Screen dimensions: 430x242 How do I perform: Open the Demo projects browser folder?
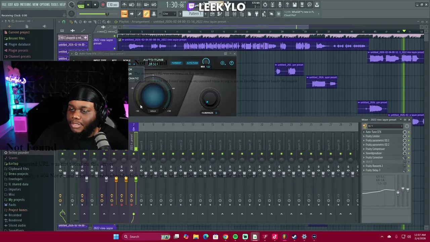(x=18, y=174)
